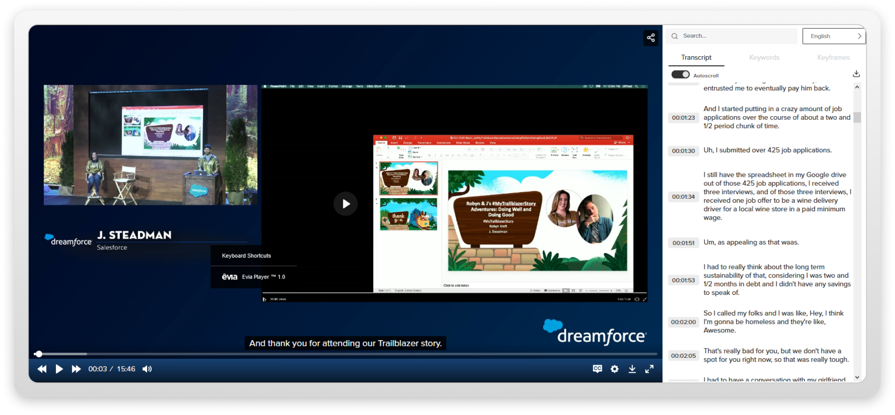This screenshot has width=895, height=415.
Task: Download the video from the control bar
Action: [632, 369]
